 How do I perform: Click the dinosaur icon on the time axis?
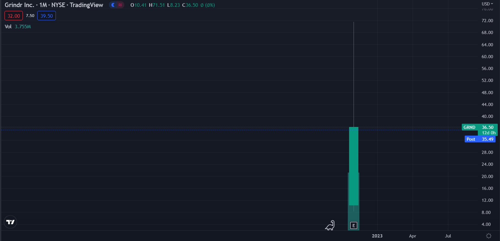click(x=330, y=226)
